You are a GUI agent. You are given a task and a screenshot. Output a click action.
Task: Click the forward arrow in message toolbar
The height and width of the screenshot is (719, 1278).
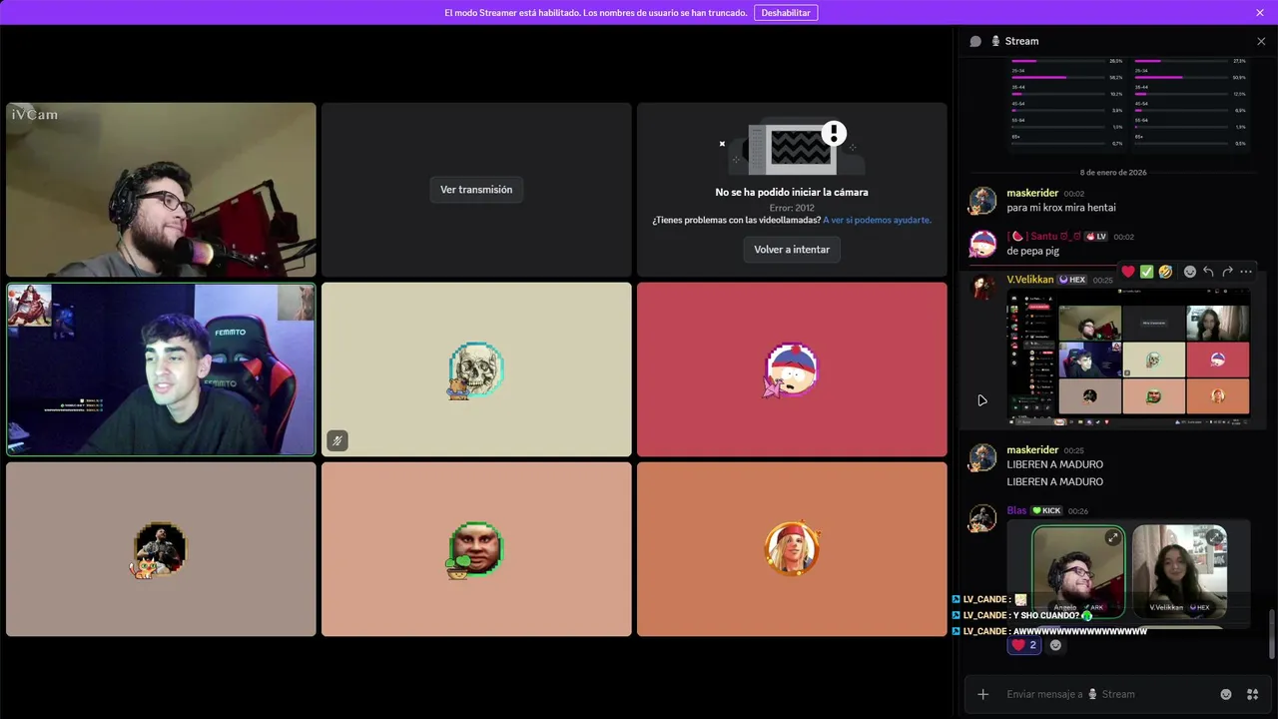pyautogui.click(x=1227, y=272)
